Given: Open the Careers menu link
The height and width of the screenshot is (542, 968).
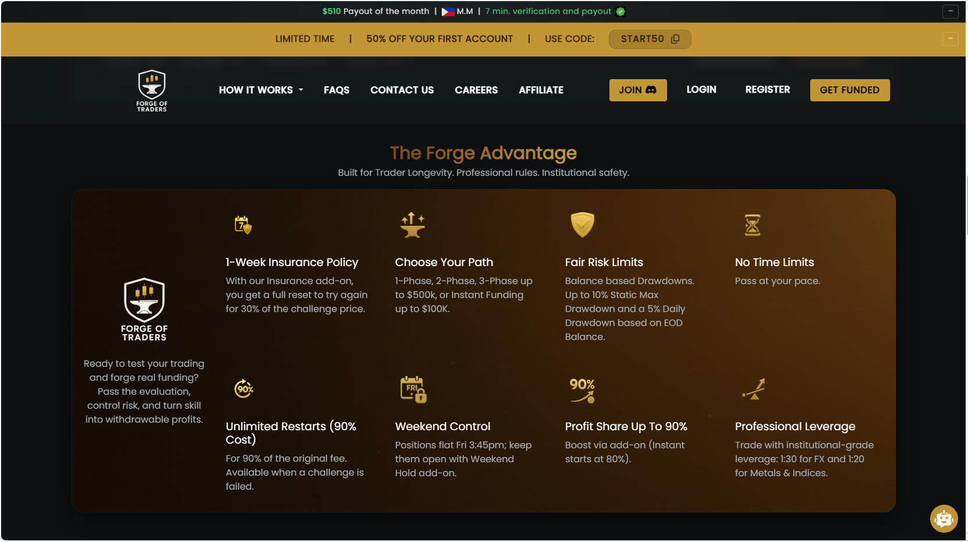Looking at the screenshot, I should (x=476, y=90).
